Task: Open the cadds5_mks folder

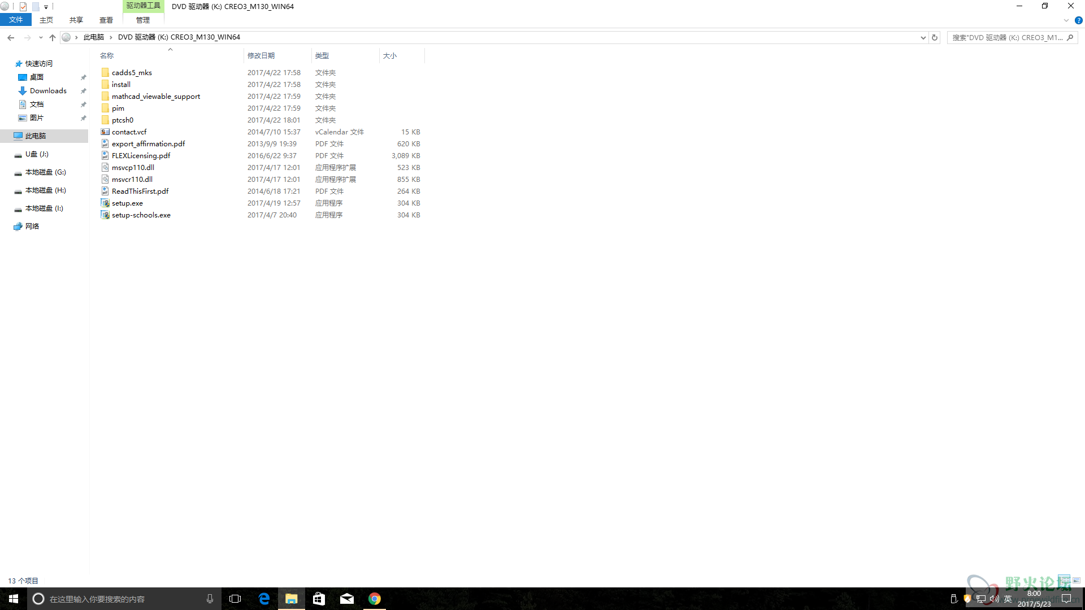Action: coord(132,72)
